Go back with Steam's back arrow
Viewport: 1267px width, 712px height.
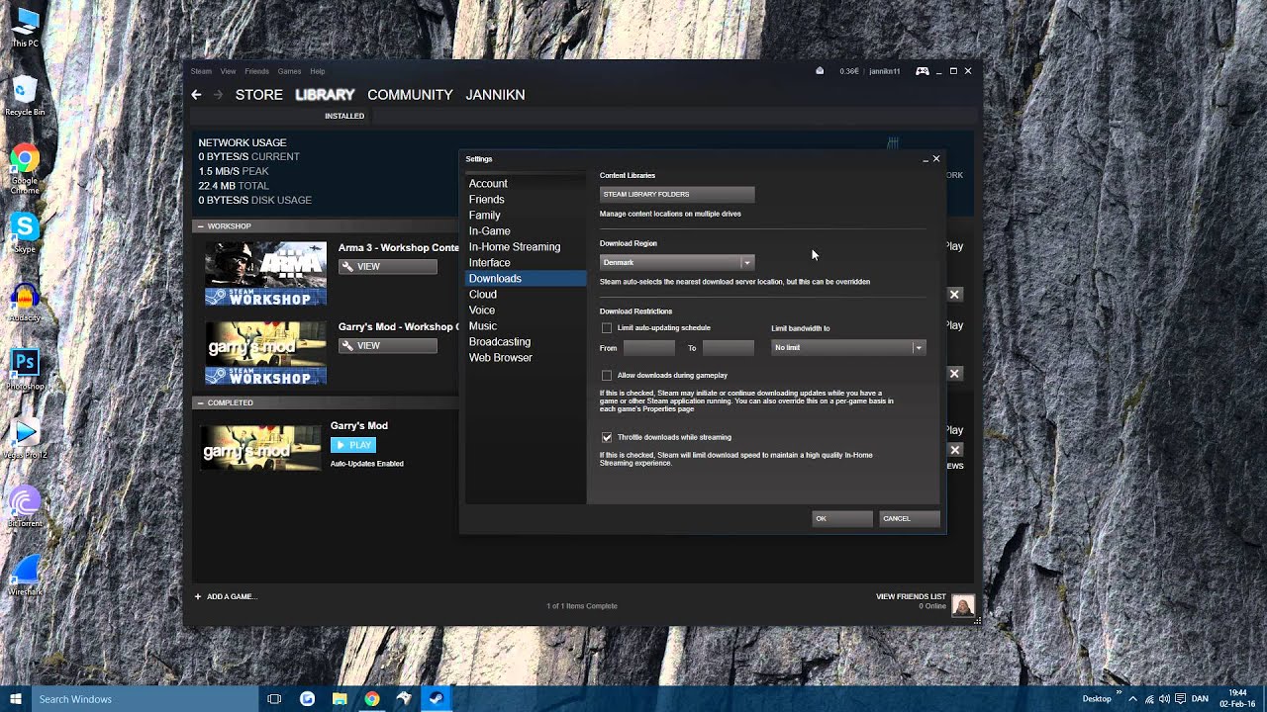196,95
